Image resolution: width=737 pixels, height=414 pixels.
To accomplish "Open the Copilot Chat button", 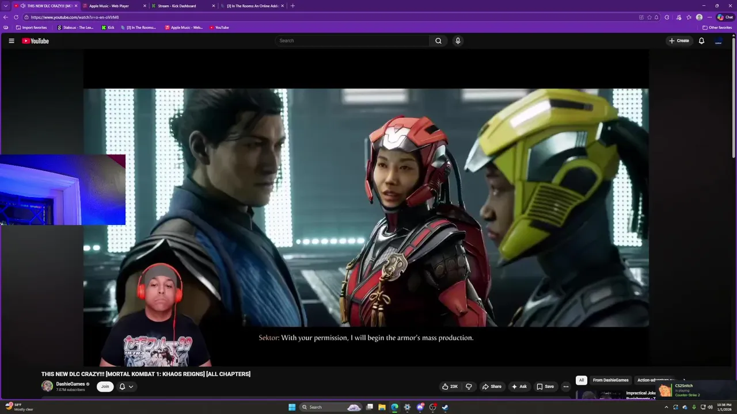I will [725, 17].
